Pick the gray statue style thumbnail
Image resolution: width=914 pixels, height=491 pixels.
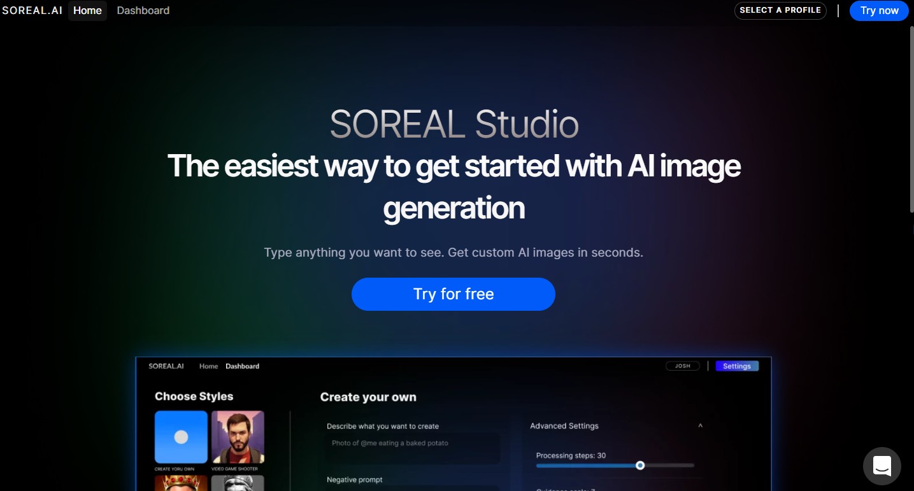coord(238,483)
